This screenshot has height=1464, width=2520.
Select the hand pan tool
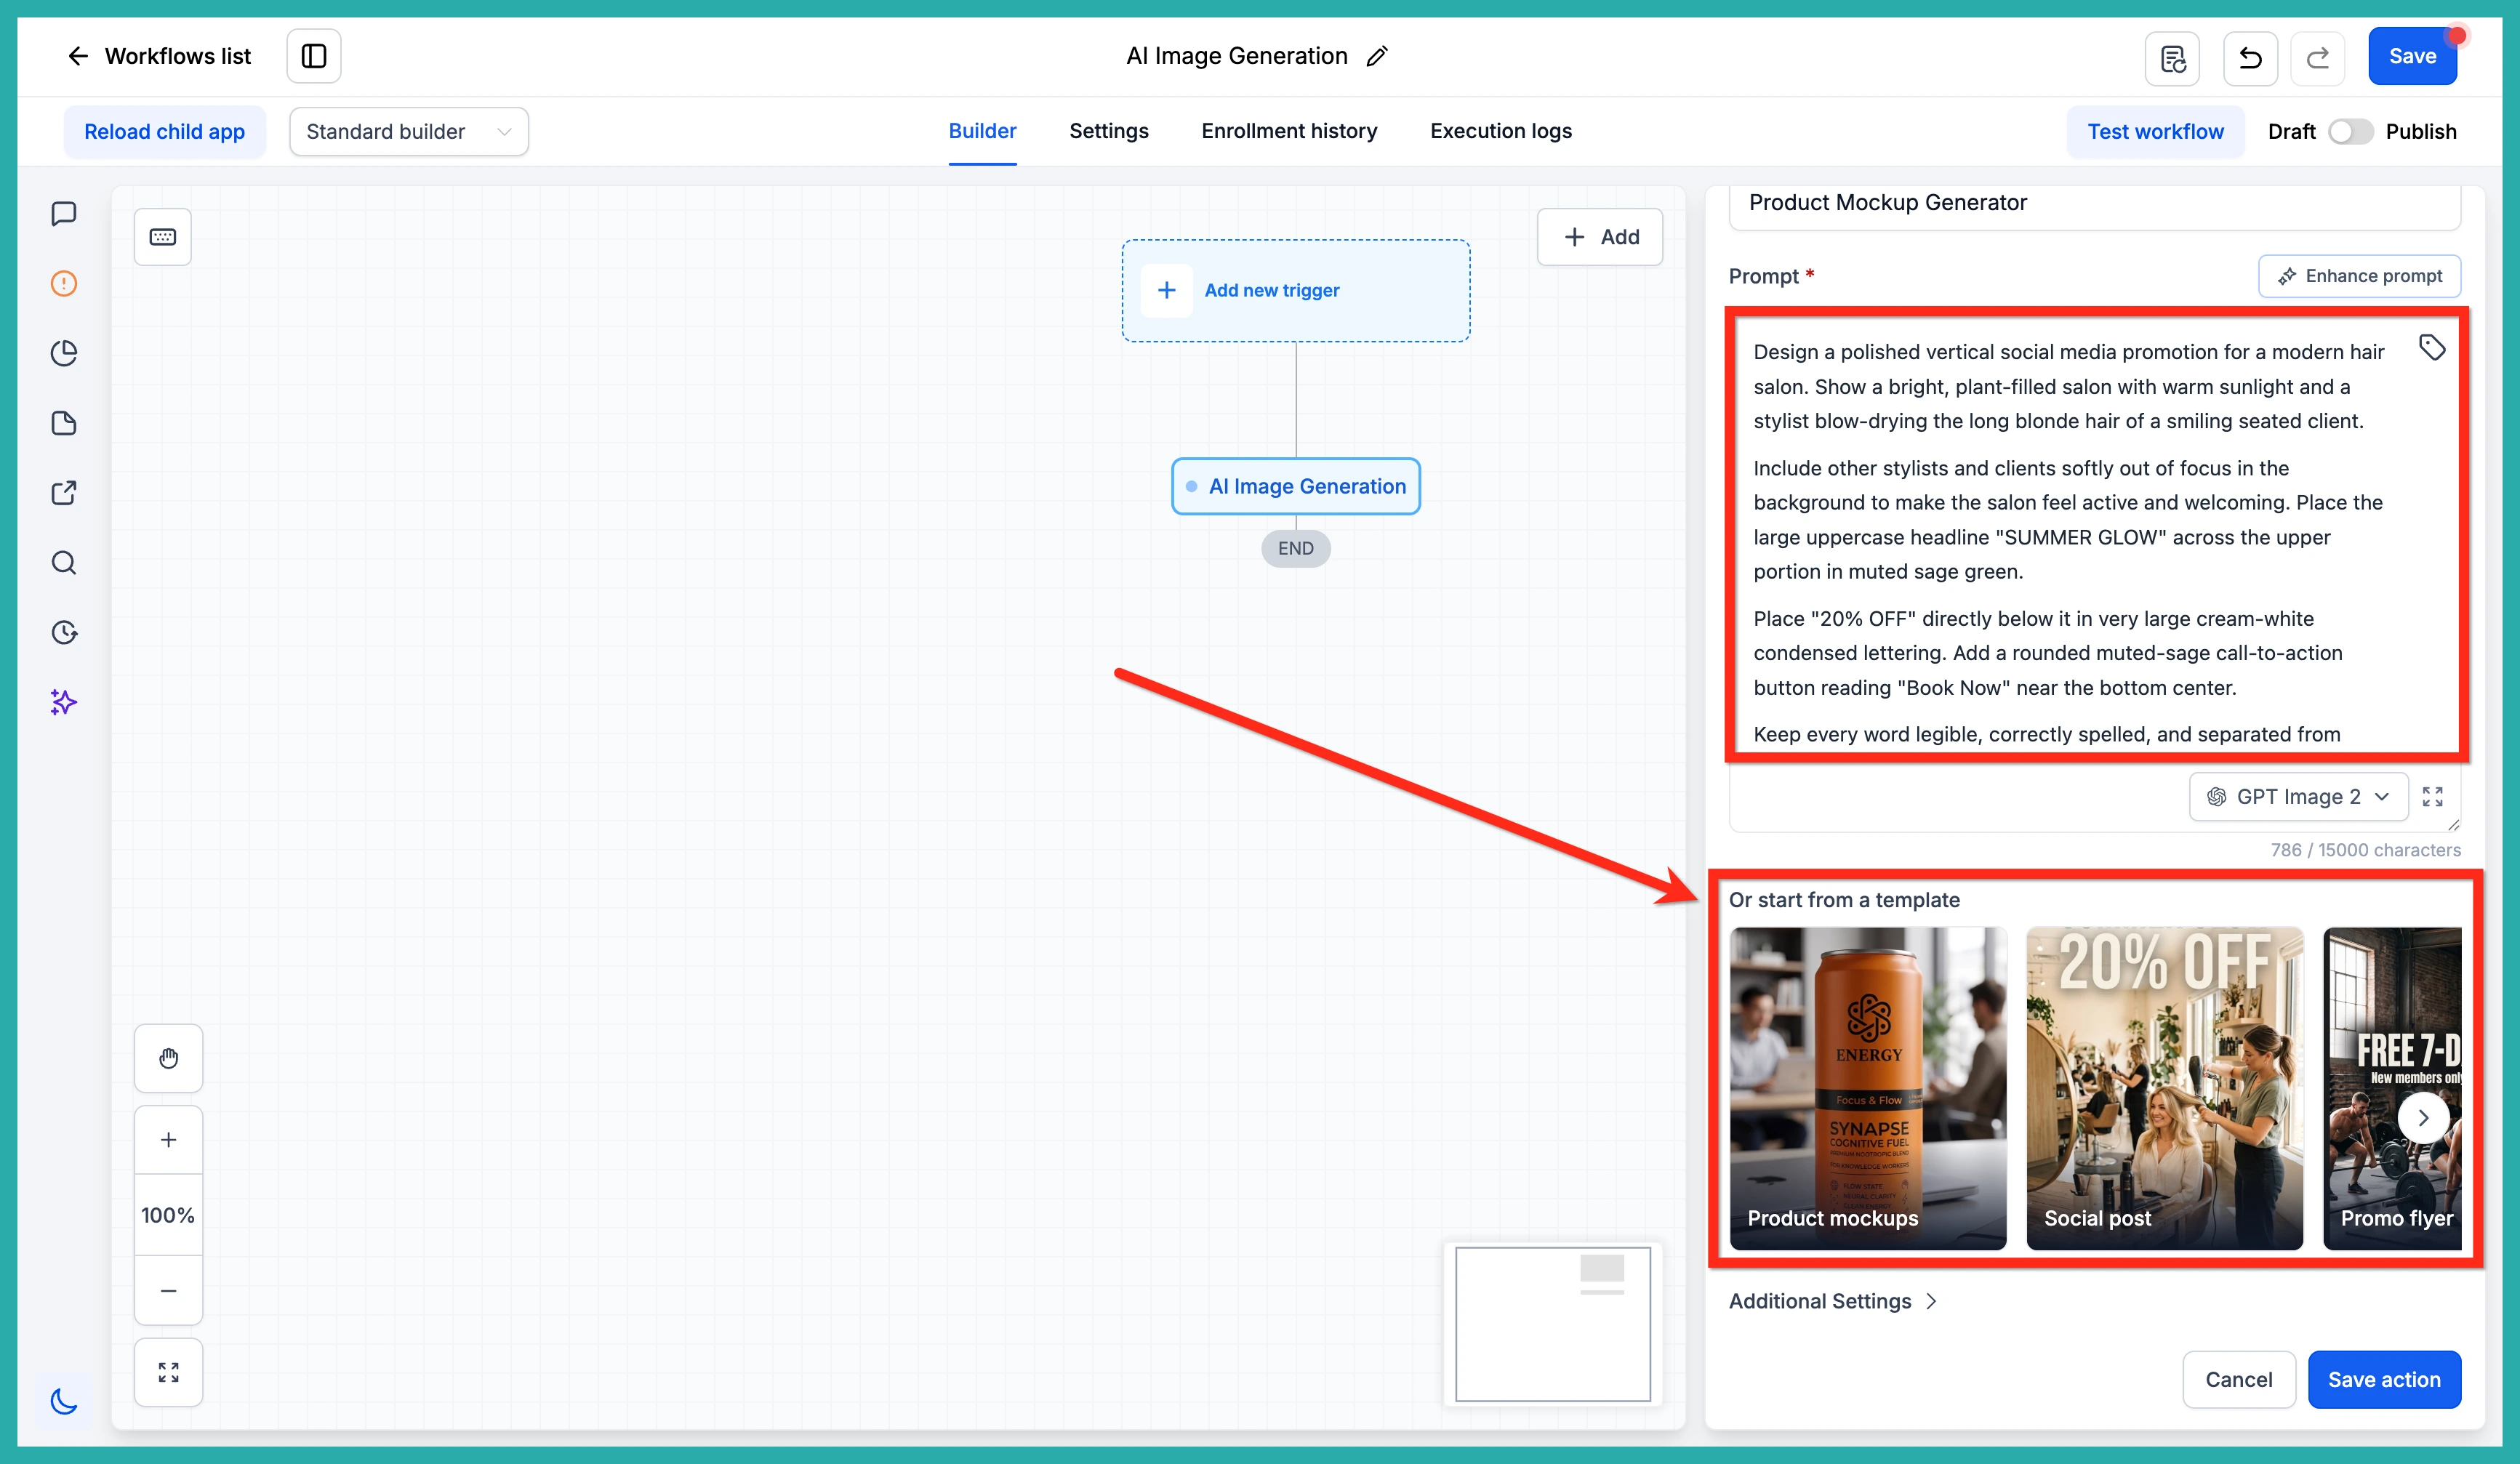(169, 1058)
